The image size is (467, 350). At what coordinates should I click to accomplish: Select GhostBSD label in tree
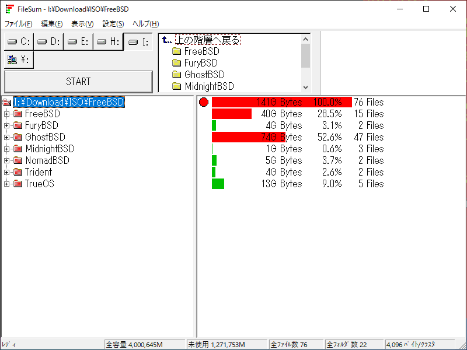pos(46,137)
